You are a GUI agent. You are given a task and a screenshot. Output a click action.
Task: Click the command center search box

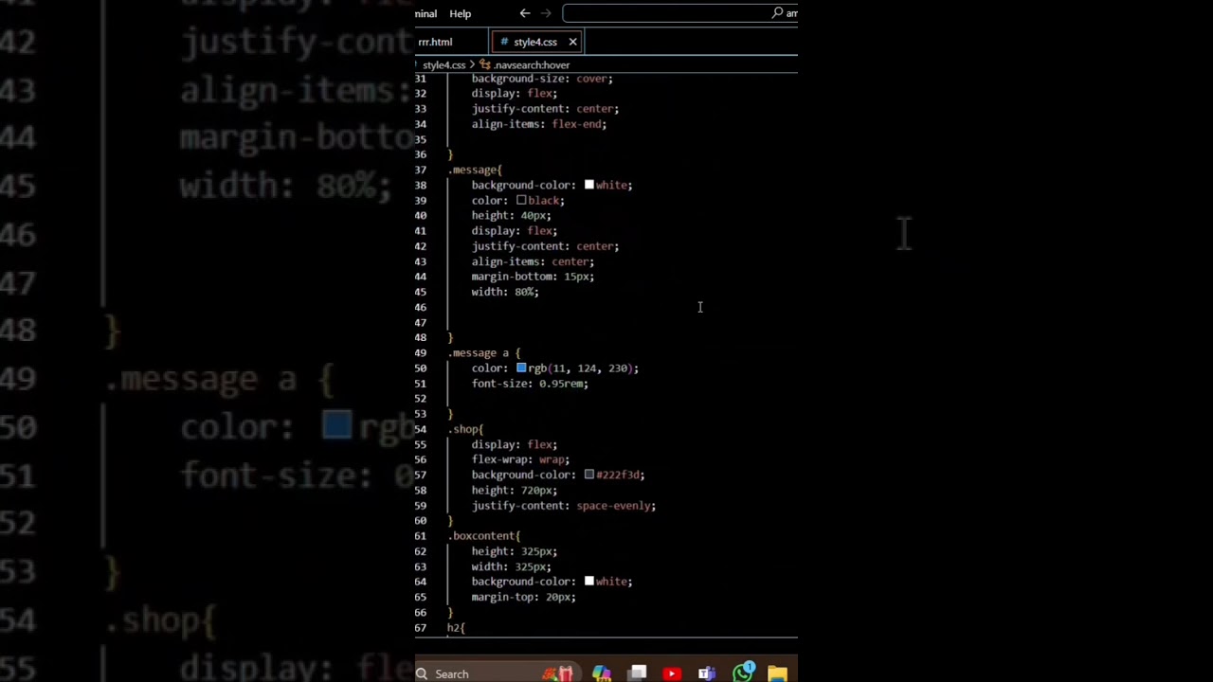(679, 13)
